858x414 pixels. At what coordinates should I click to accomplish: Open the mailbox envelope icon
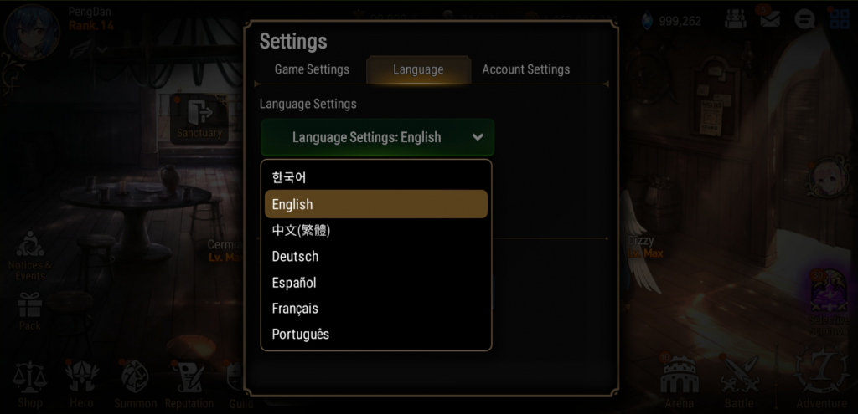(x=769, y=19)
